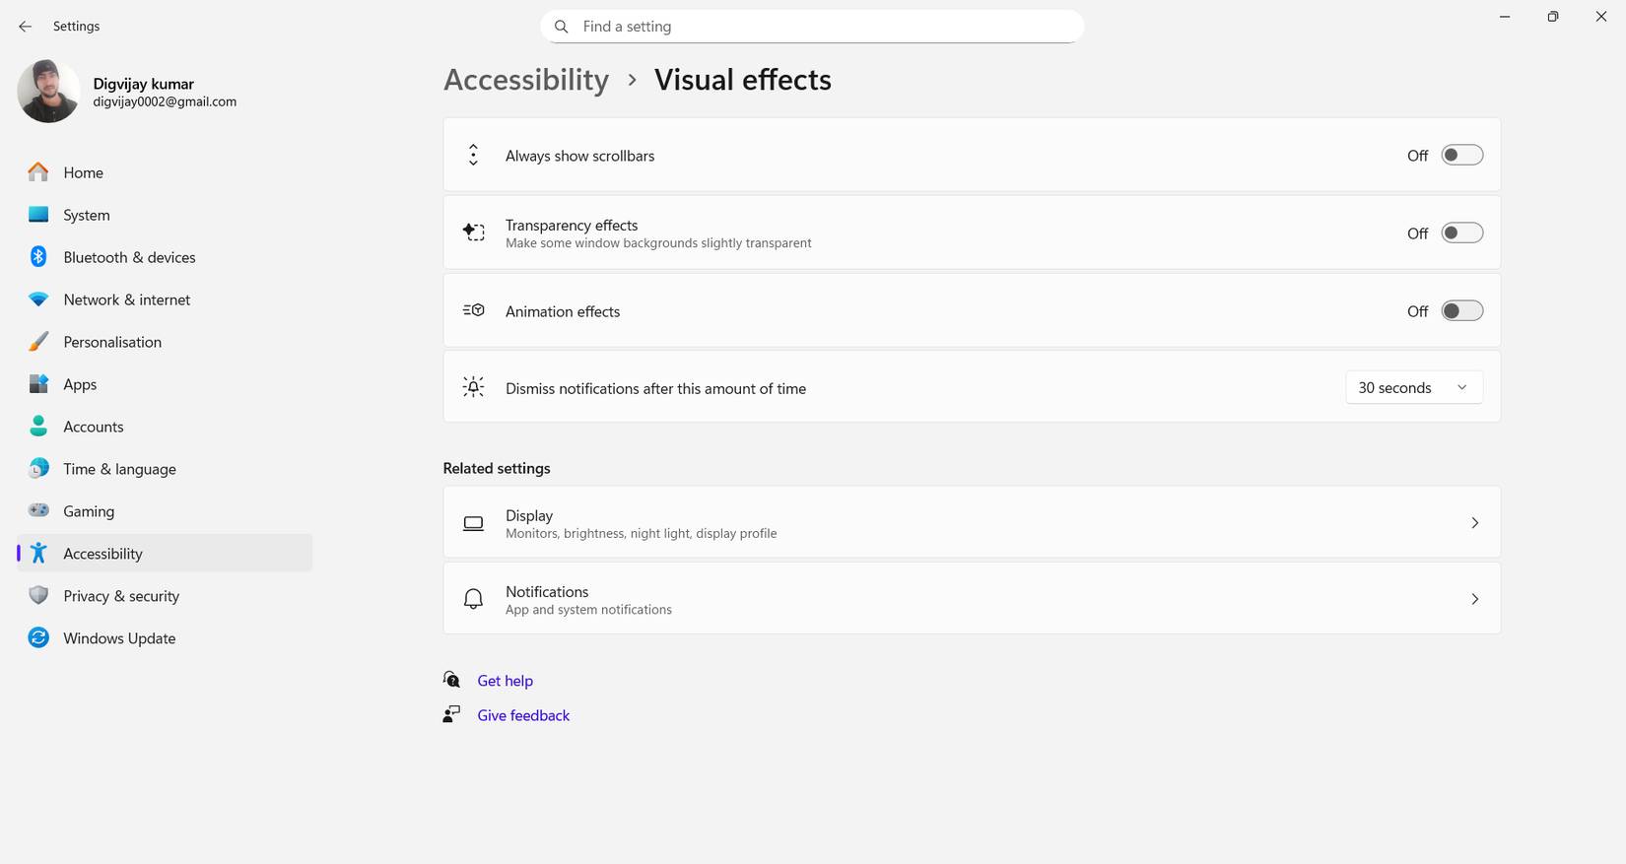Click the back arrow icon
This screenshot has height=864, width=1626.
[25, 27]
